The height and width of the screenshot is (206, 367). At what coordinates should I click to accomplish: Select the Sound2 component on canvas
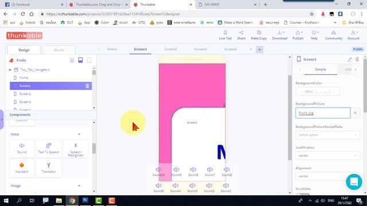click(x=209, y=188)
